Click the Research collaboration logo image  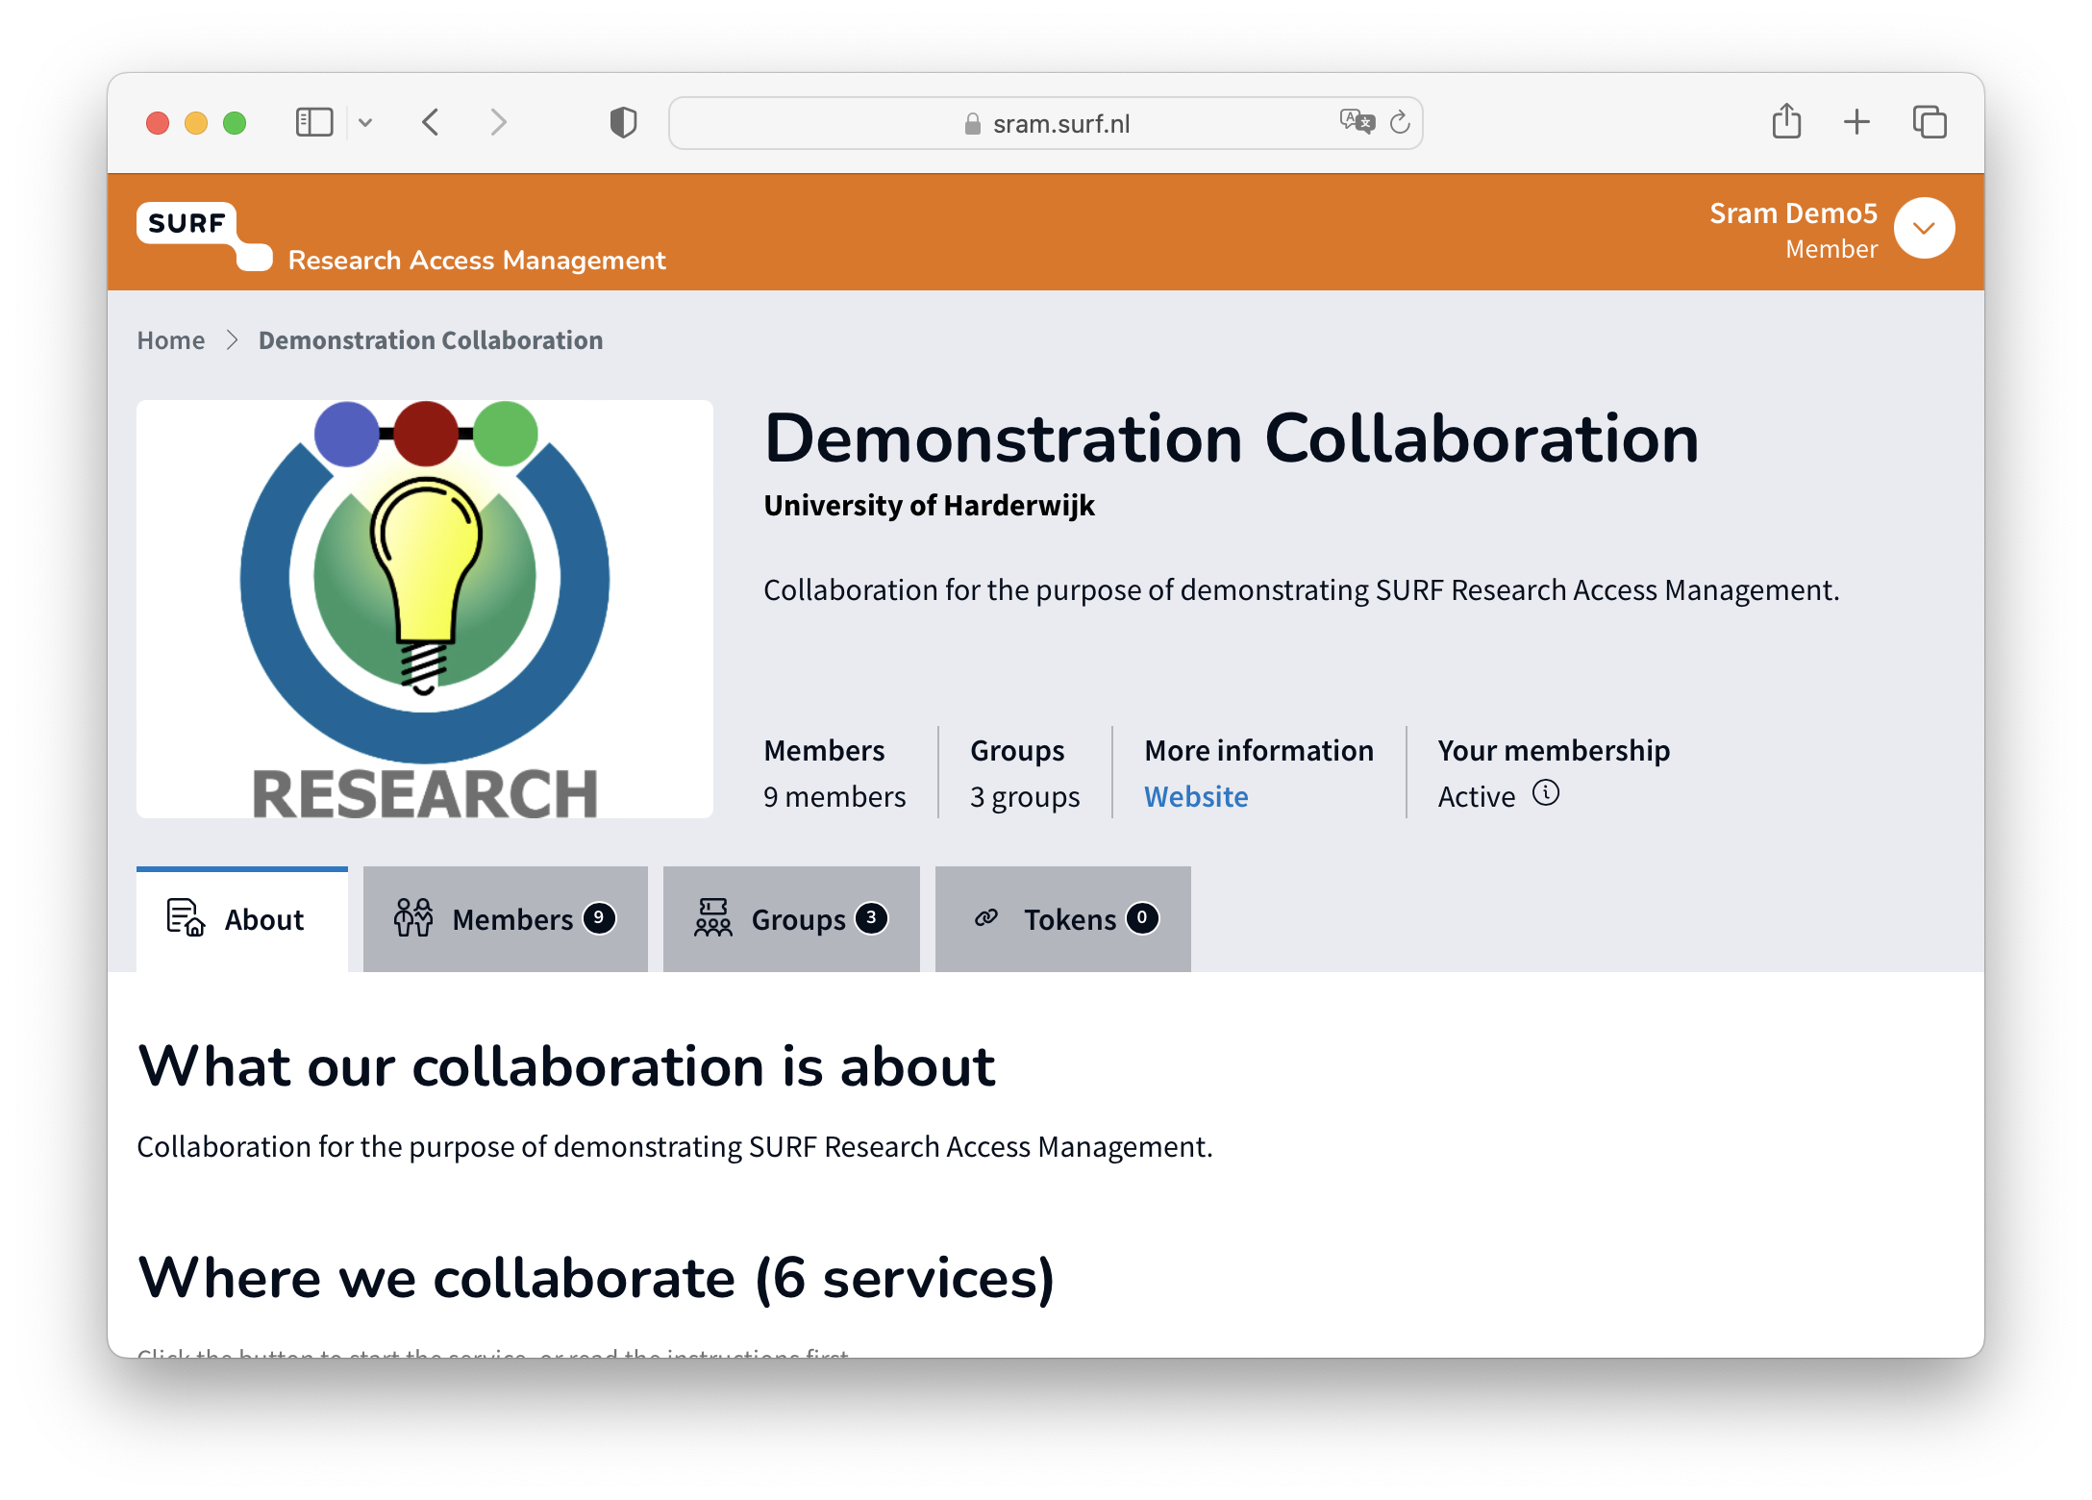click(x=425, y=610)
